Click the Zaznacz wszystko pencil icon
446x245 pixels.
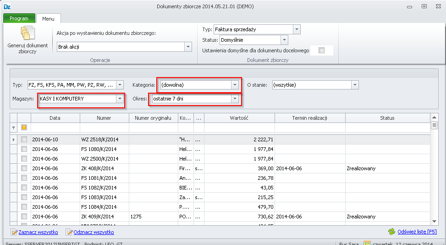click(x=14, y=232)
